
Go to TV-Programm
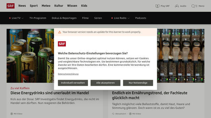38,18
